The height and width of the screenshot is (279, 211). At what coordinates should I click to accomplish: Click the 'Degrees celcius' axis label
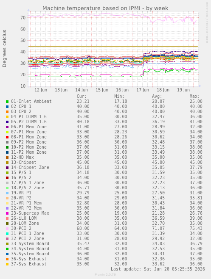(5, 48)
